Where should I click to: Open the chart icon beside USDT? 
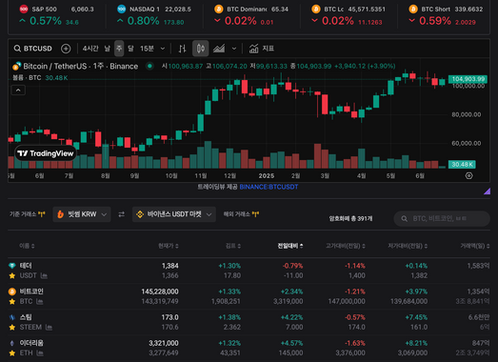pyautogui.click(x=44, y=276)
